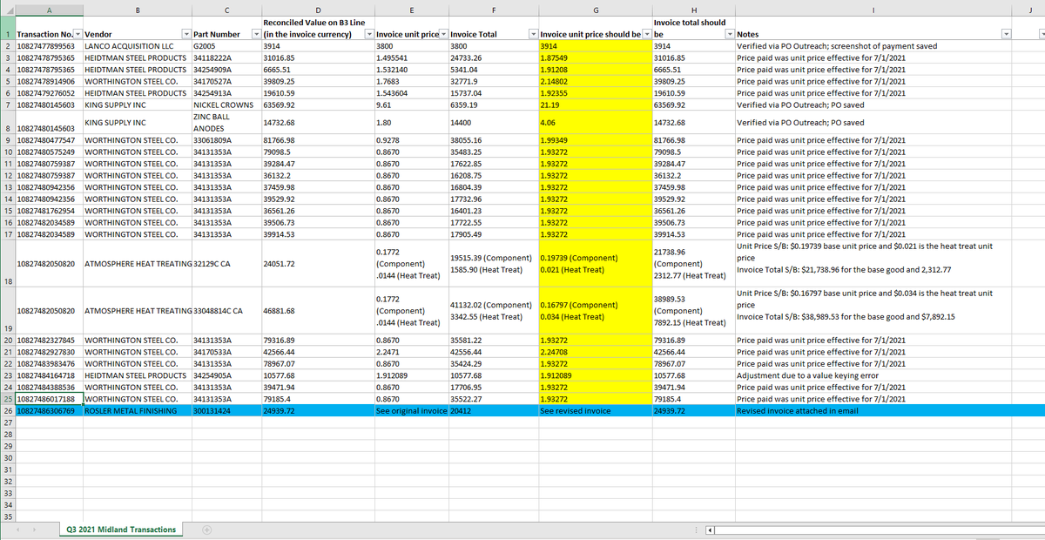The height and width of the screenshot is (540, 1045).
Task: Open the Invoice total should be filter
Action: (729, 34)
